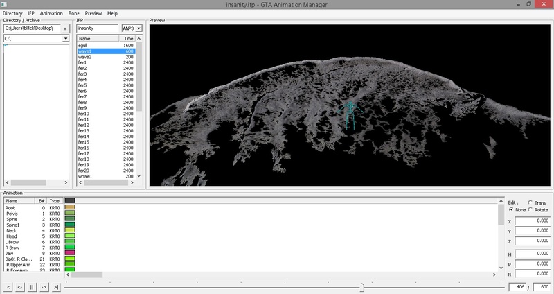Viewport: 554px width, 294px height.
Task: Select the fer1 animation
Action: tap(106, 62)
